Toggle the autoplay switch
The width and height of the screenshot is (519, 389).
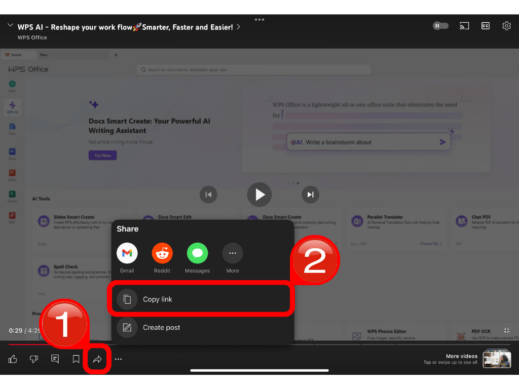tap(440, 25)
